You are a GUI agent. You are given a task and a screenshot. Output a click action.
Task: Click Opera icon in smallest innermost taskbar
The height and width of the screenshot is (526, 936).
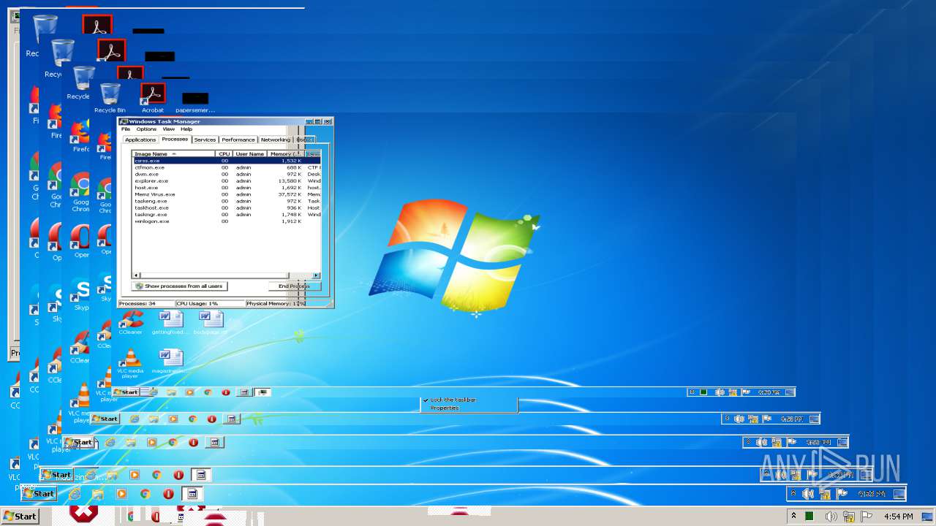226,392
